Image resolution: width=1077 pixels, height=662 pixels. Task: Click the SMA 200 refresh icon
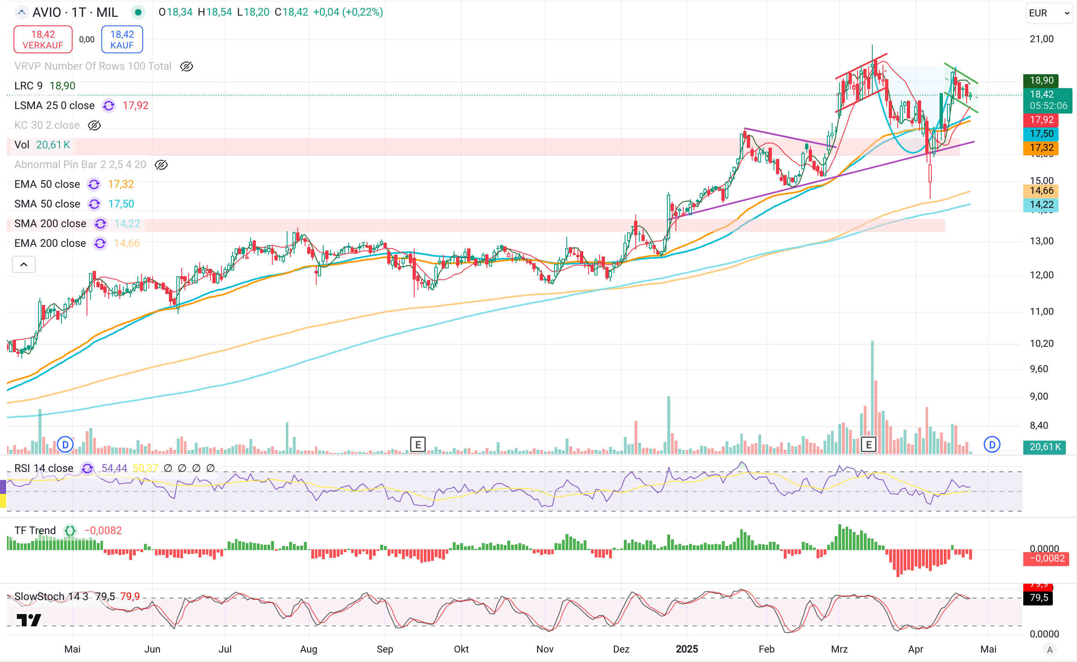[x=100, y=224]
